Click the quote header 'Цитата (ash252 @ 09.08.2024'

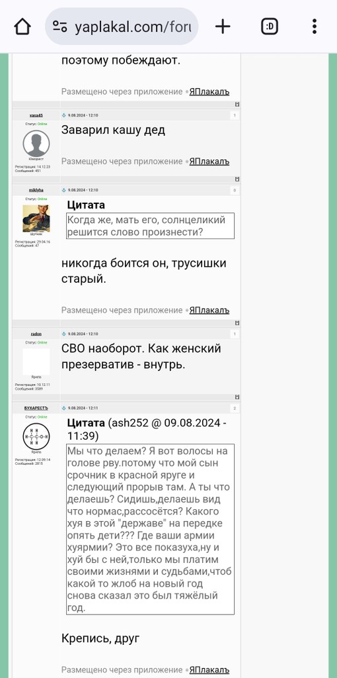(x=147, y=428)
